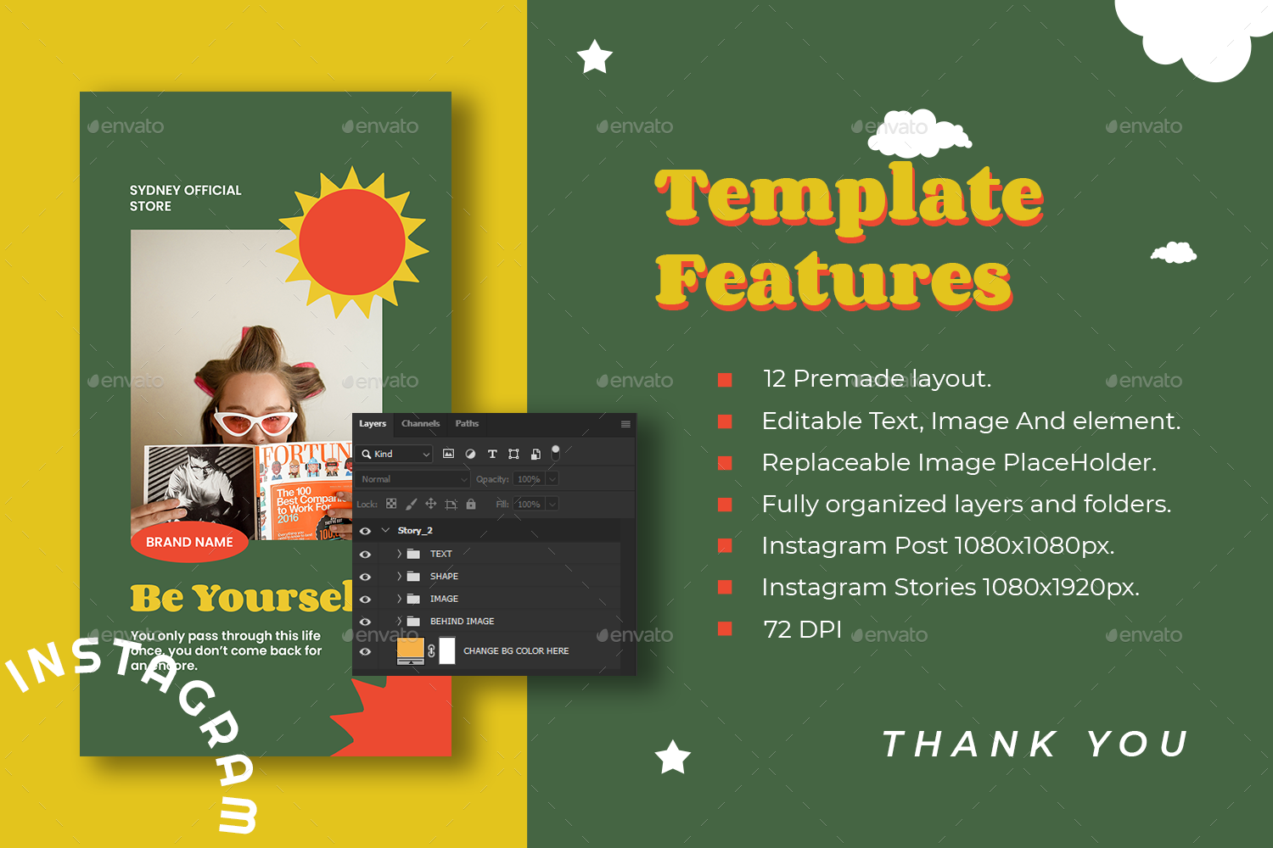The image size is (1273, 848).
Task: Click the lock all padlock icon
Action: [471, 504]
